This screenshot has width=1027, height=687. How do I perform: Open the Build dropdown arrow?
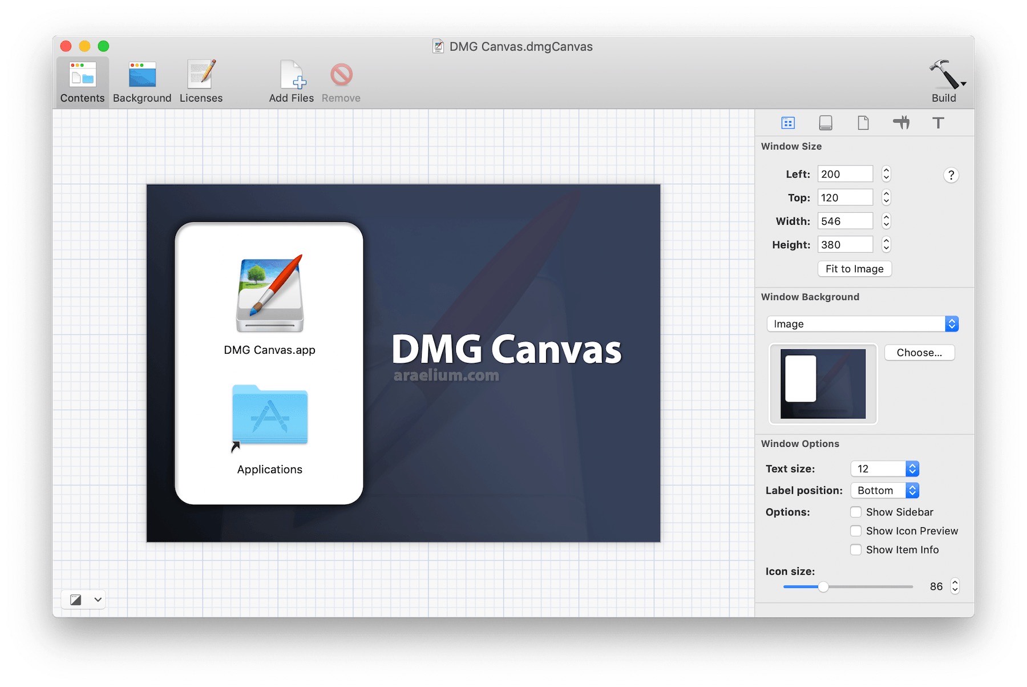click(x=963, y=84)
